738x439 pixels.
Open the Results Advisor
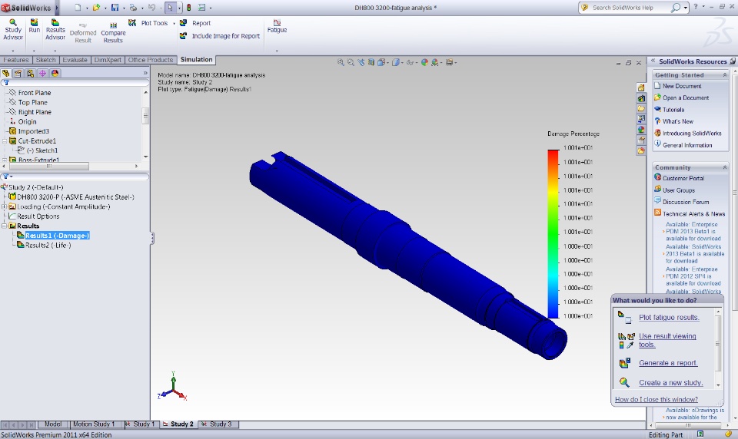55,30
